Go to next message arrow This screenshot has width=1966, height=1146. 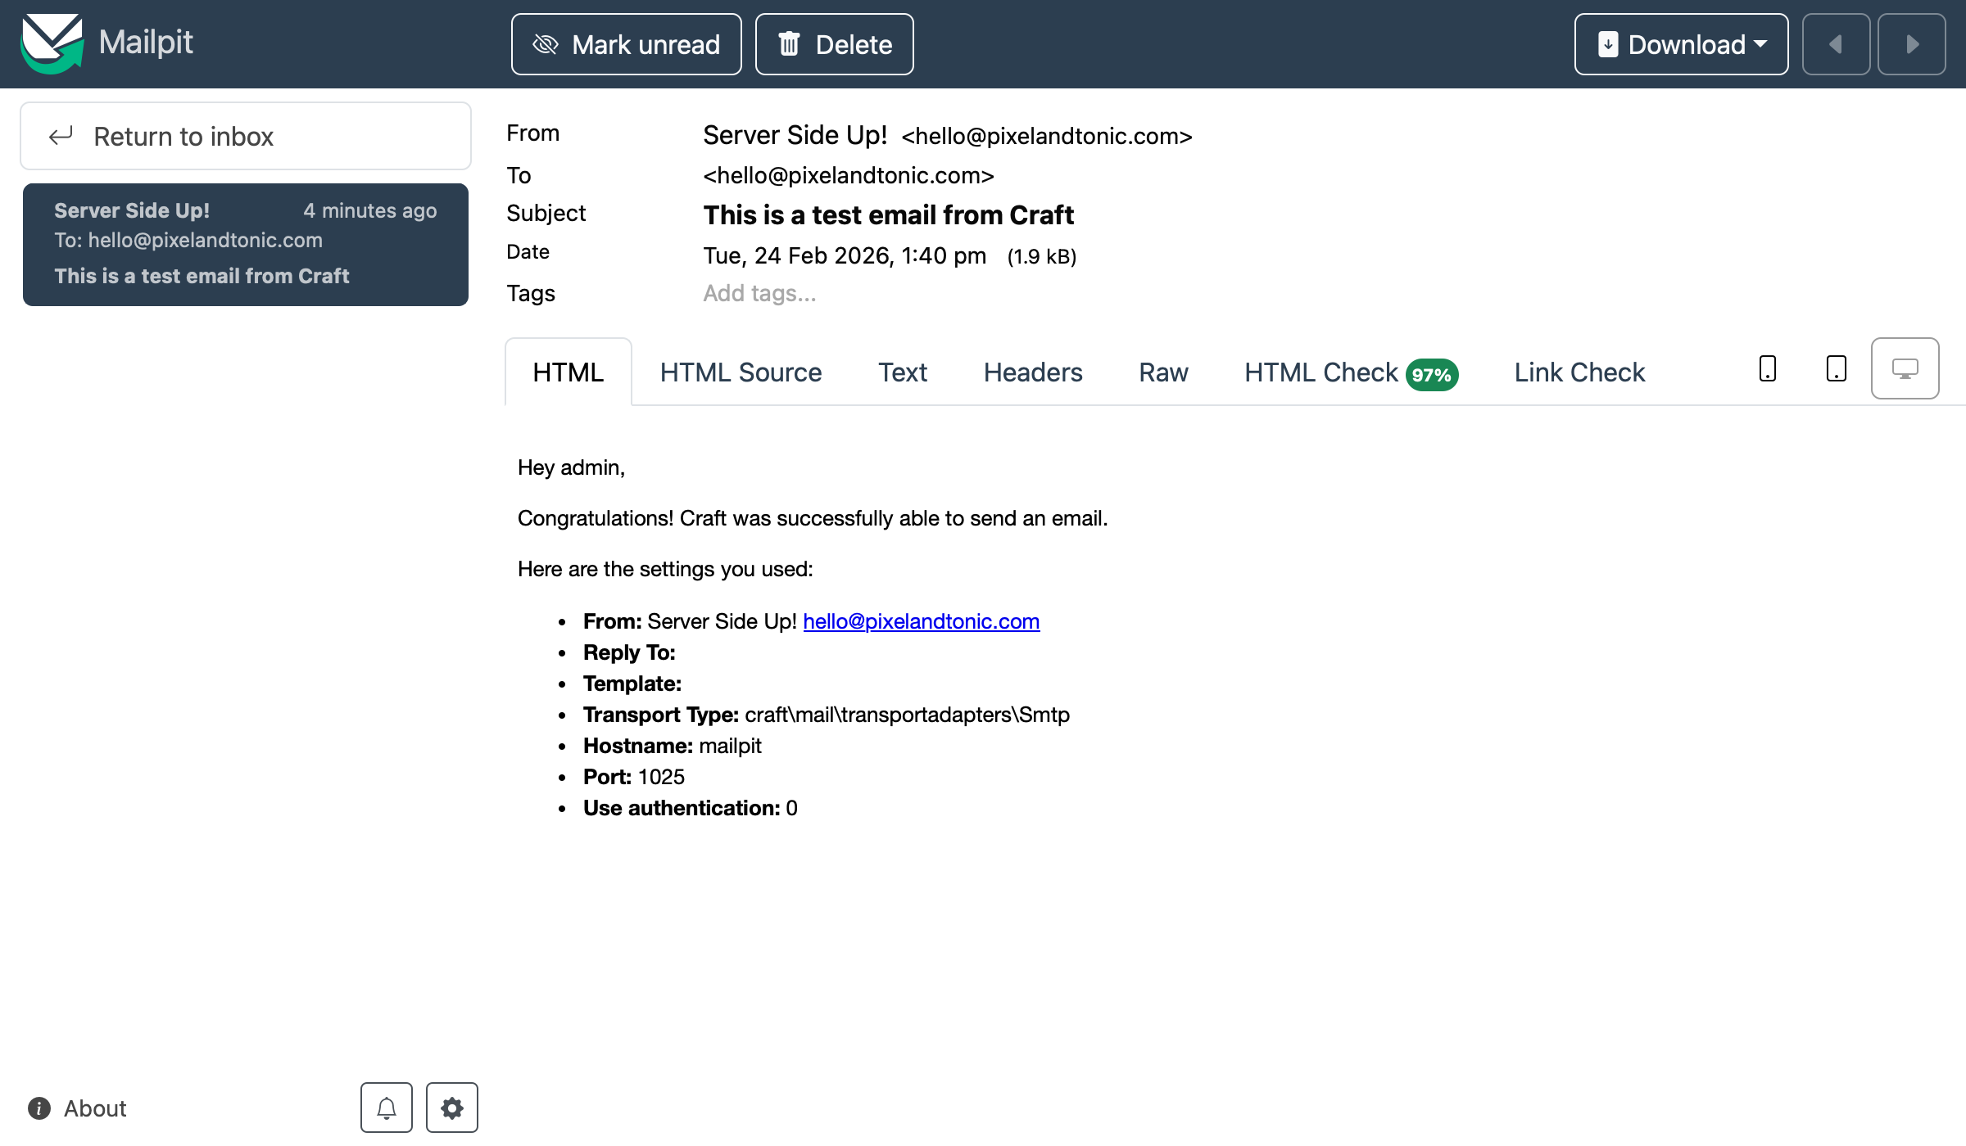(1911, 44)
